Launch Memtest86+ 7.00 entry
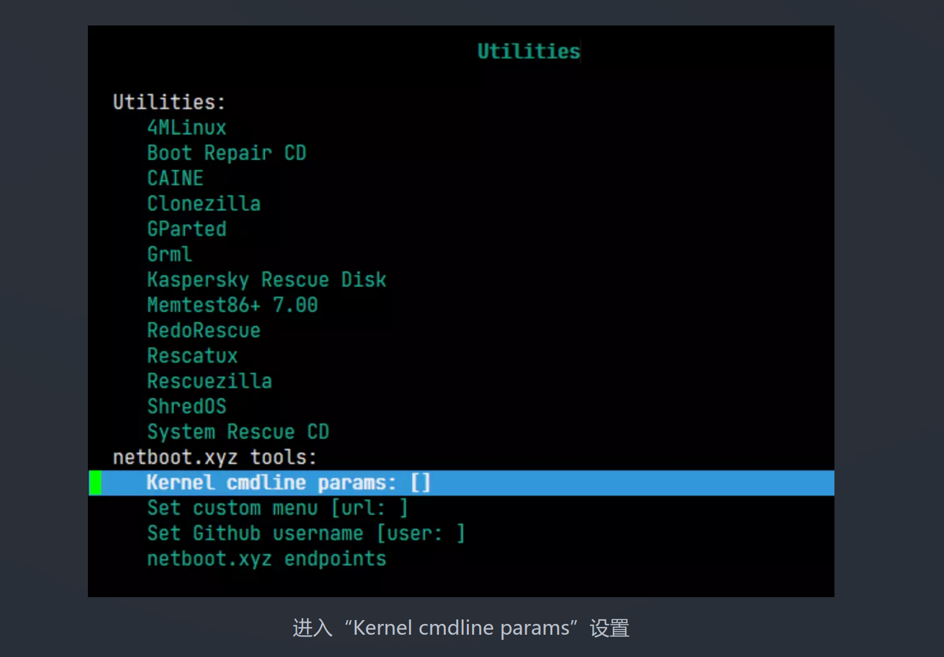 pos(232,305)
